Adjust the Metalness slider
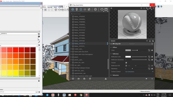The width and height of the screenshot is (173, 97). 139,69
